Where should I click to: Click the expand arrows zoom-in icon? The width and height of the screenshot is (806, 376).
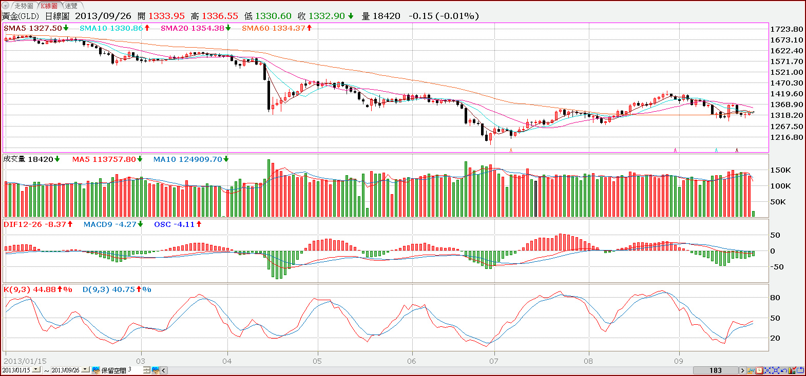(x=776, y=370)
